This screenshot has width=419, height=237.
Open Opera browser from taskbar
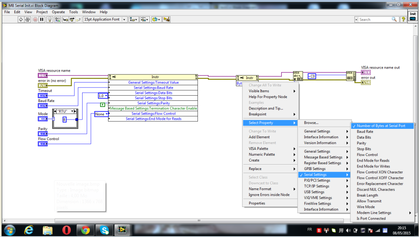click(67, 230)
